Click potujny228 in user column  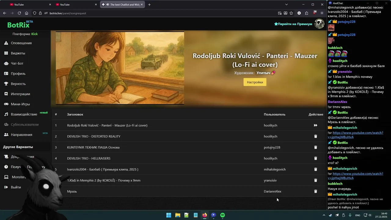(272, 147)
